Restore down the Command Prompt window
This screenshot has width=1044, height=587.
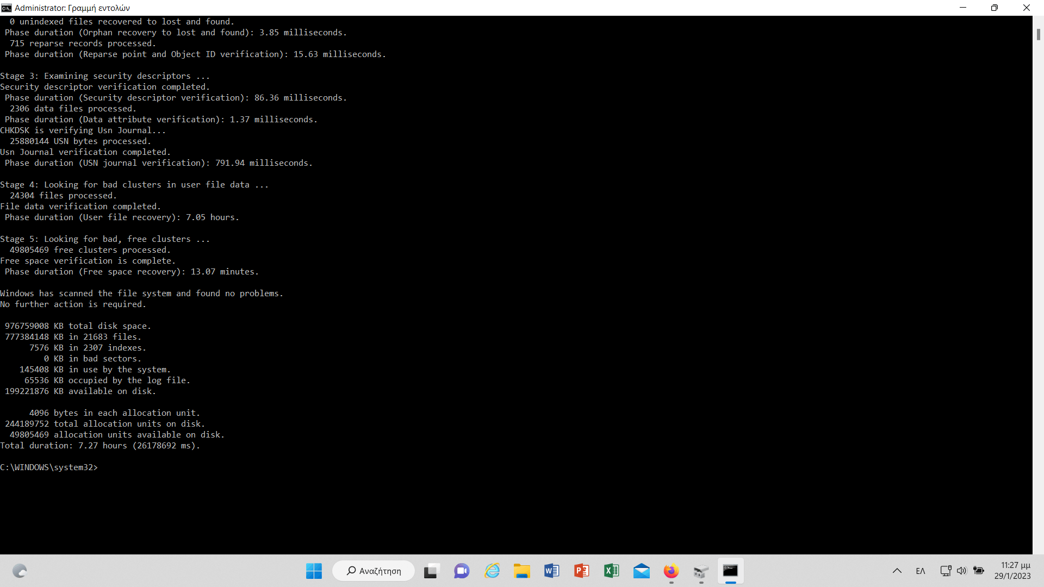coord(995,8)
